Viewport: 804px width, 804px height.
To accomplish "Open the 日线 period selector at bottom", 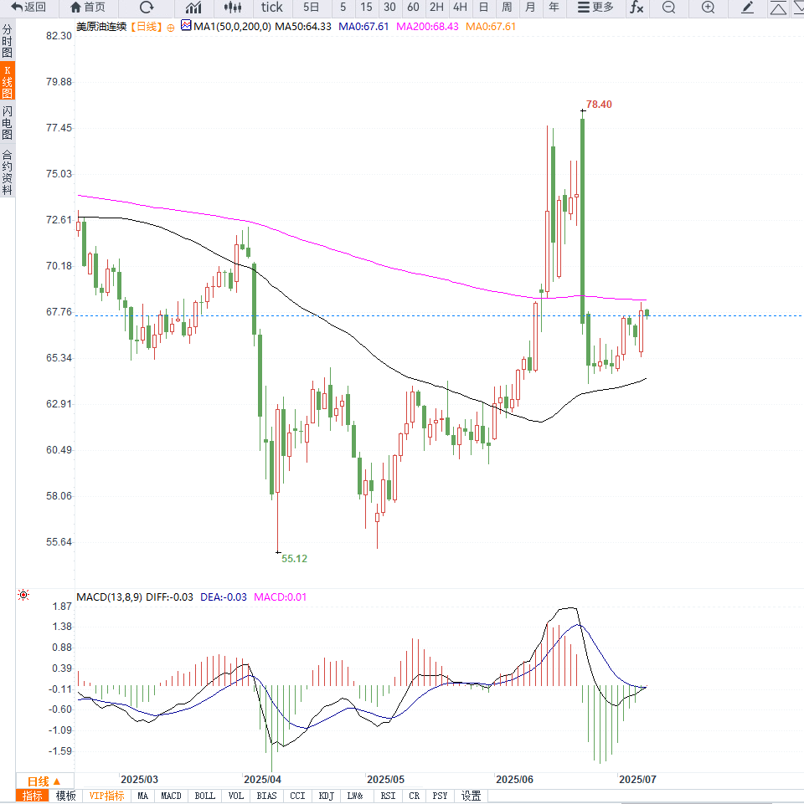I will [44, 781].
